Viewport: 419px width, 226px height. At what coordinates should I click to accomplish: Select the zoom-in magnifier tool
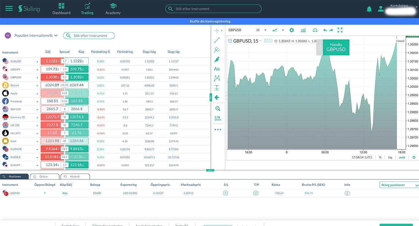tap(218, 109)
